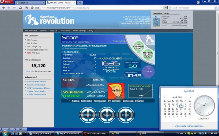Open the Help round button
Image resolution: width=219 pixels, height=136 pixels.
(x=126, y=115)
